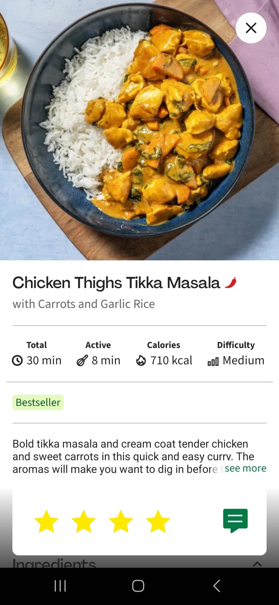
Task: Tap the clock icon beside 30 min
Action: (17, 360)
